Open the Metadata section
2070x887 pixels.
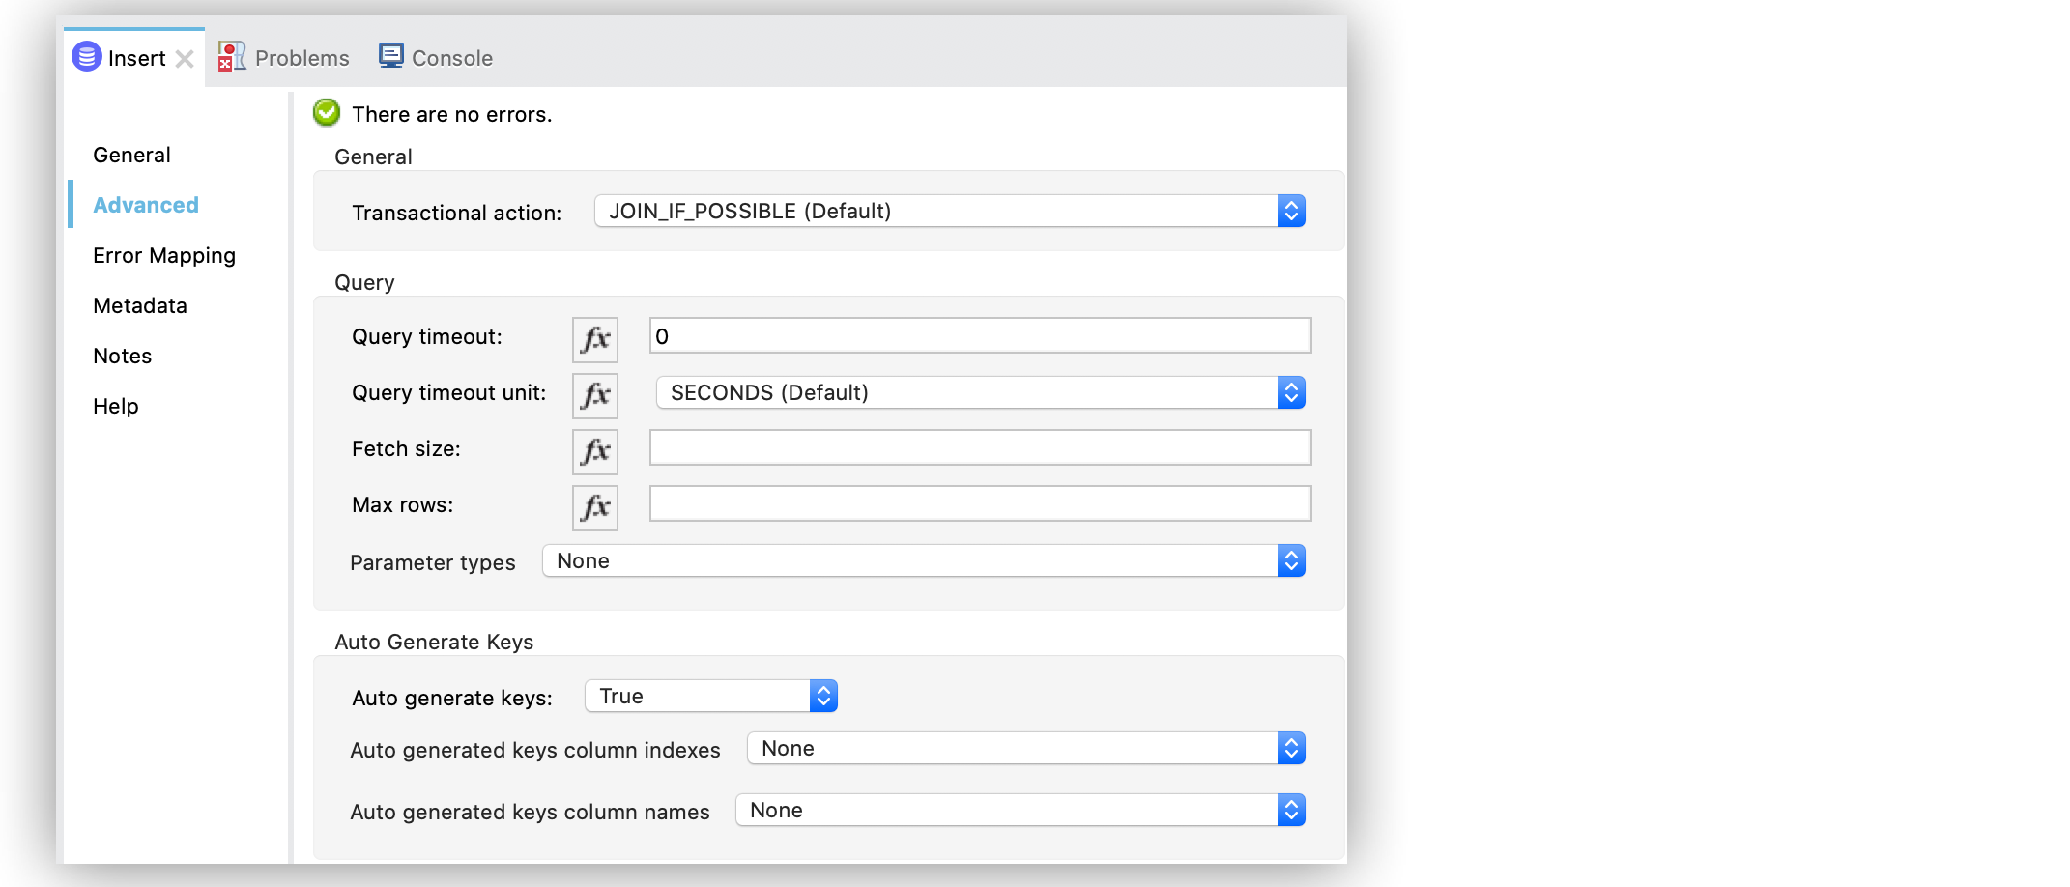point(139,305)
